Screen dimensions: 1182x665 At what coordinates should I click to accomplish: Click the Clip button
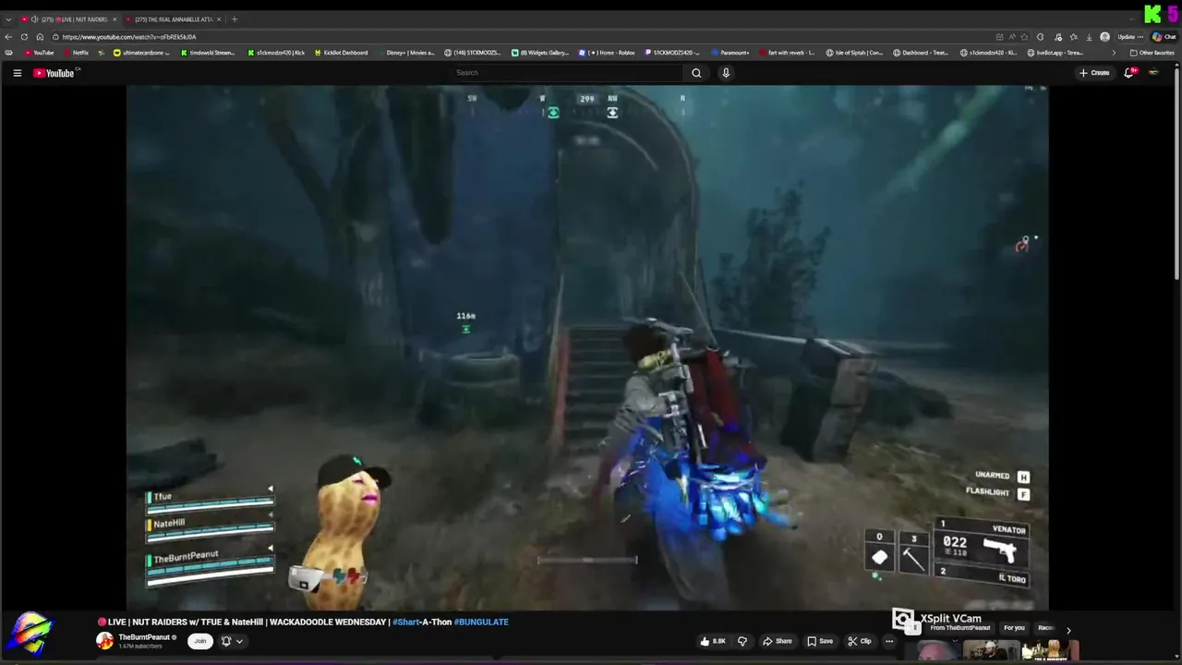(860, 641)
